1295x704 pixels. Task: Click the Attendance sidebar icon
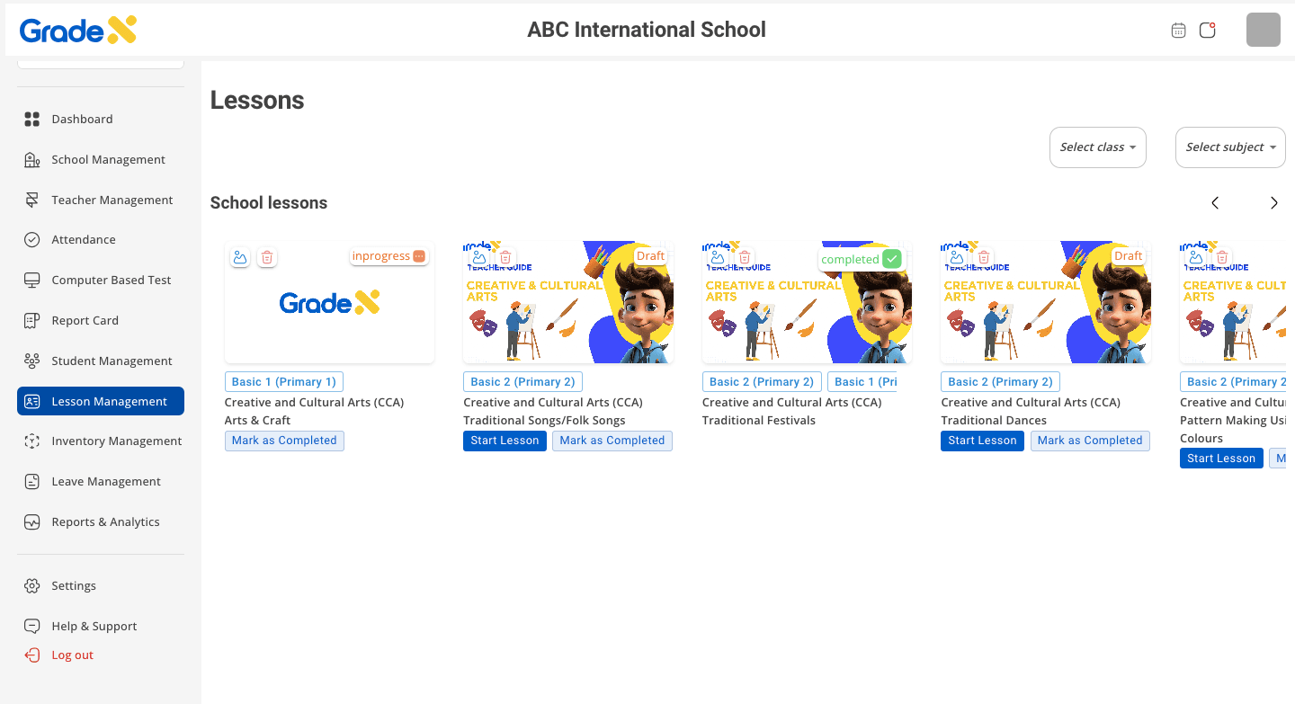pyautogui.click(x=32, y=240)
